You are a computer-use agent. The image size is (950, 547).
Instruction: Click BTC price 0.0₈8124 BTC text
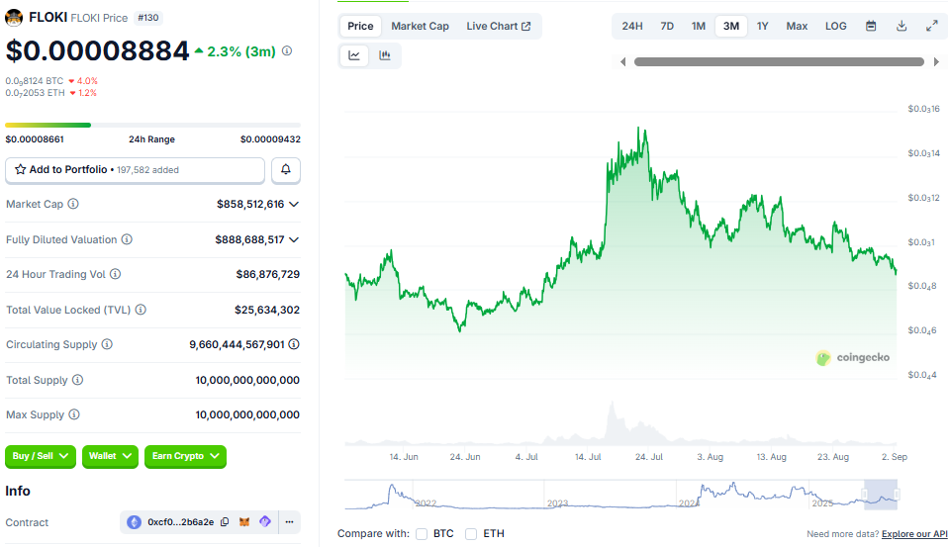click(x=35, y=81)
